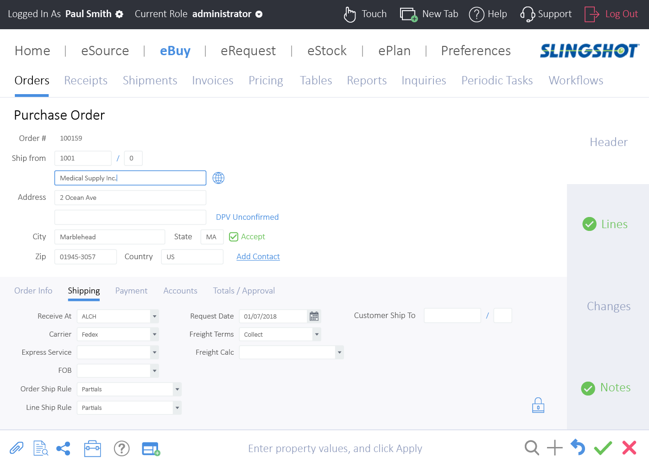Expand the Carrier dropdown

point(154,334)
